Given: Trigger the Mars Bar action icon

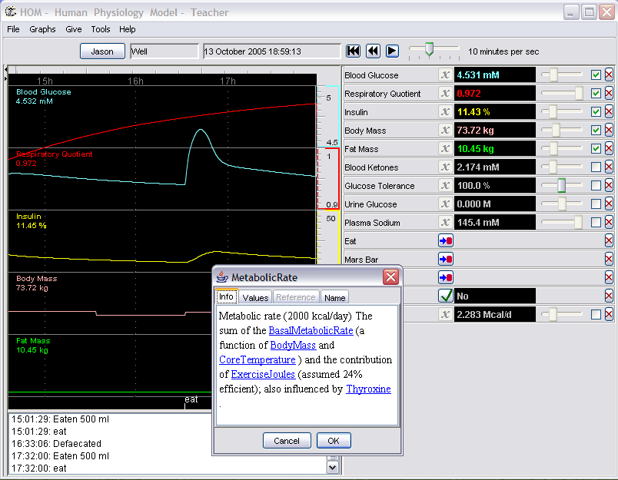Looking at the screenshot, I should 445,260.
